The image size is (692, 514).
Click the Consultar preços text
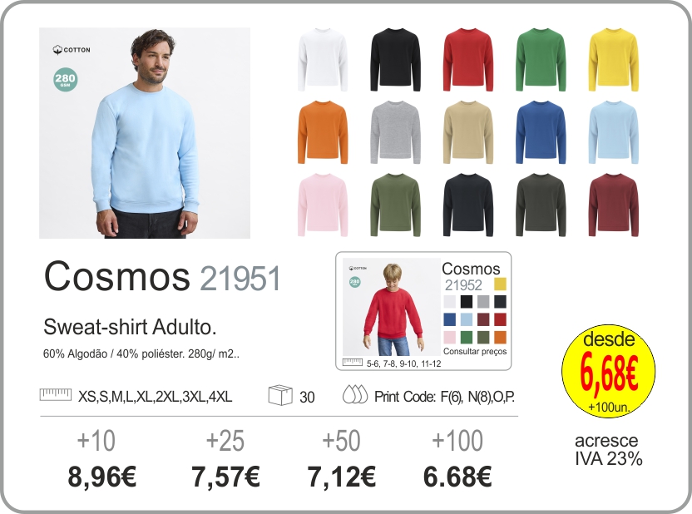click(x=475, y=351)
